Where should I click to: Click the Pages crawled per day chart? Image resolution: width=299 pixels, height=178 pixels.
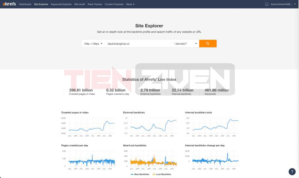coord(88,160)
